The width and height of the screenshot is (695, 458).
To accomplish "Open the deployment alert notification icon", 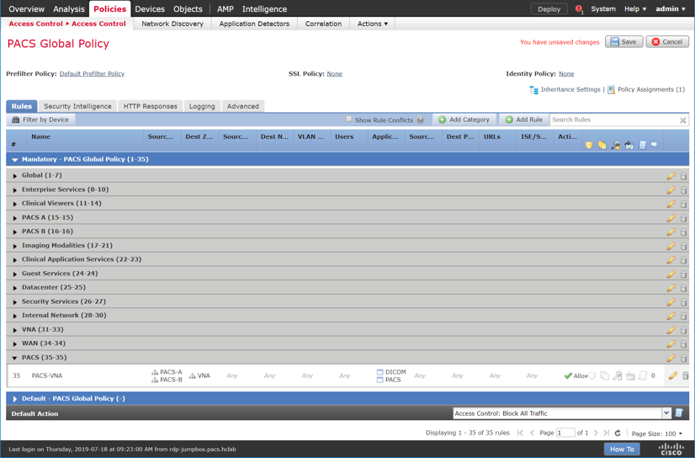I will [579, 9].
